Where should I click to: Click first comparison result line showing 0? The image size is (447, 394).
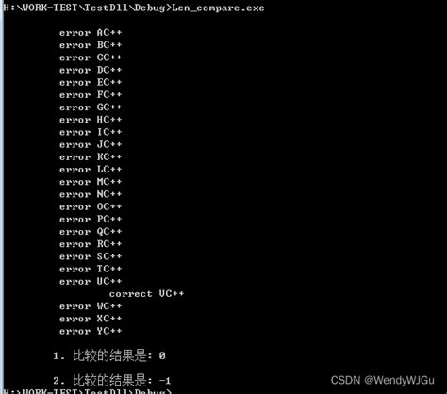coord(109,355)
